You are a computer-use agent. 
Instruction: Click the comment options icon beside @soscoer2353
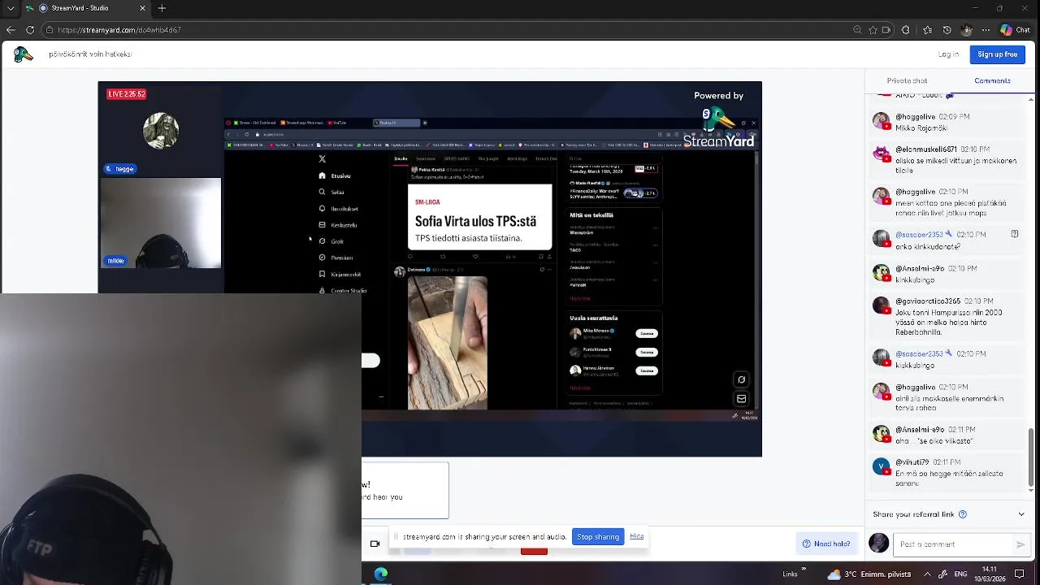1014,234
